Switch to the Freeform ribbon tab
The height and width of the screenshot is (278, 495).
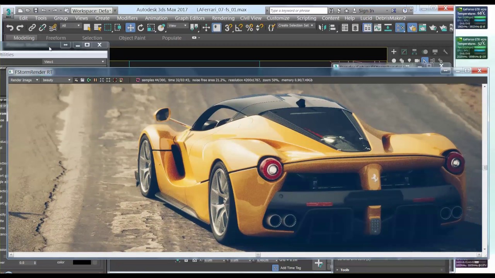point(56,38)
